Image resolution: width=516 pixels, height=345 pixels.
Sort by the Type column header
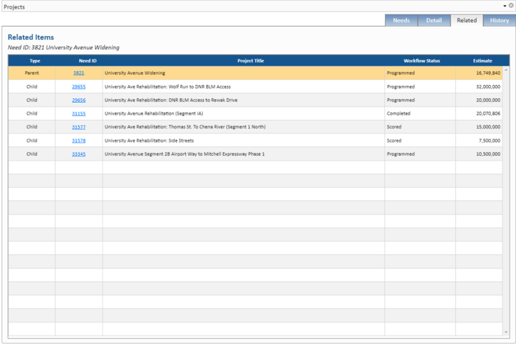tap(35, 61)
